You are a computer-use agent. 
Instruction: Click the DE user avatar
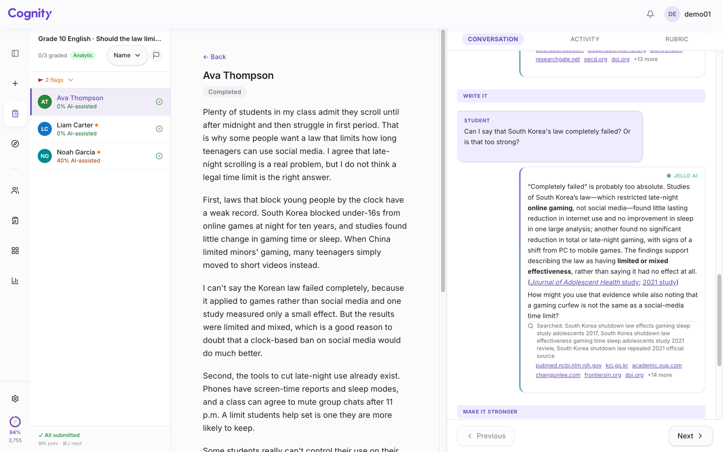pyautogui.click(x=672, y=14)
